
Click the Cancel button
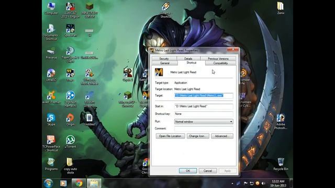(208, 171)
